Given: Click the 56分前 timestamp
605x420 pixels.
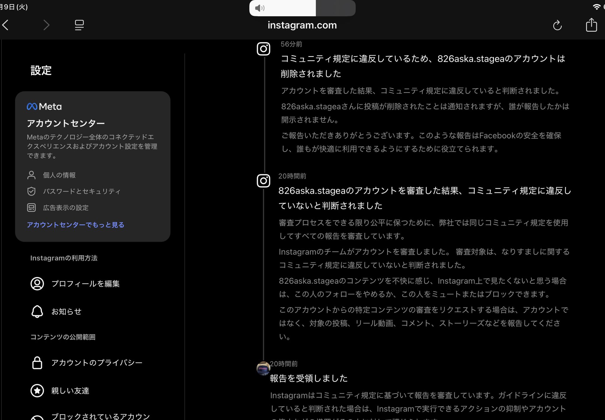Looking at the screenshot, I should coord(291,44).
